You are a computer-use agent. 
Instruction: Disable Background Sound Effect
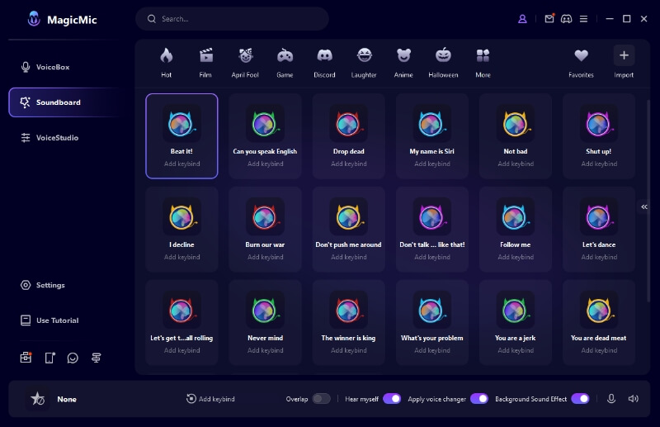[x=580, y=399]
